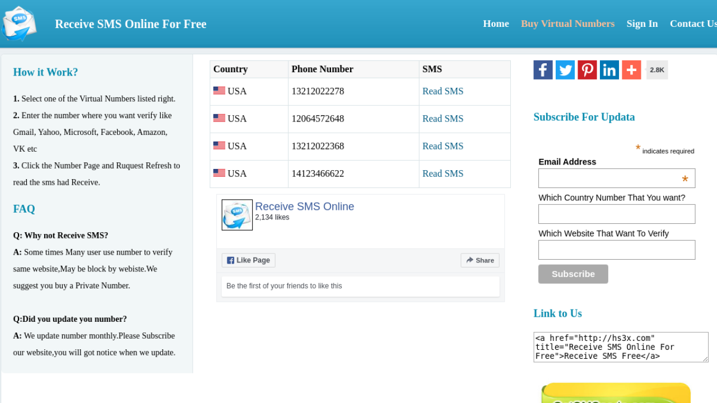Click the Subscribe For Updata heading
The height and width of the screenshot is (403, 717).
point(584,117)
